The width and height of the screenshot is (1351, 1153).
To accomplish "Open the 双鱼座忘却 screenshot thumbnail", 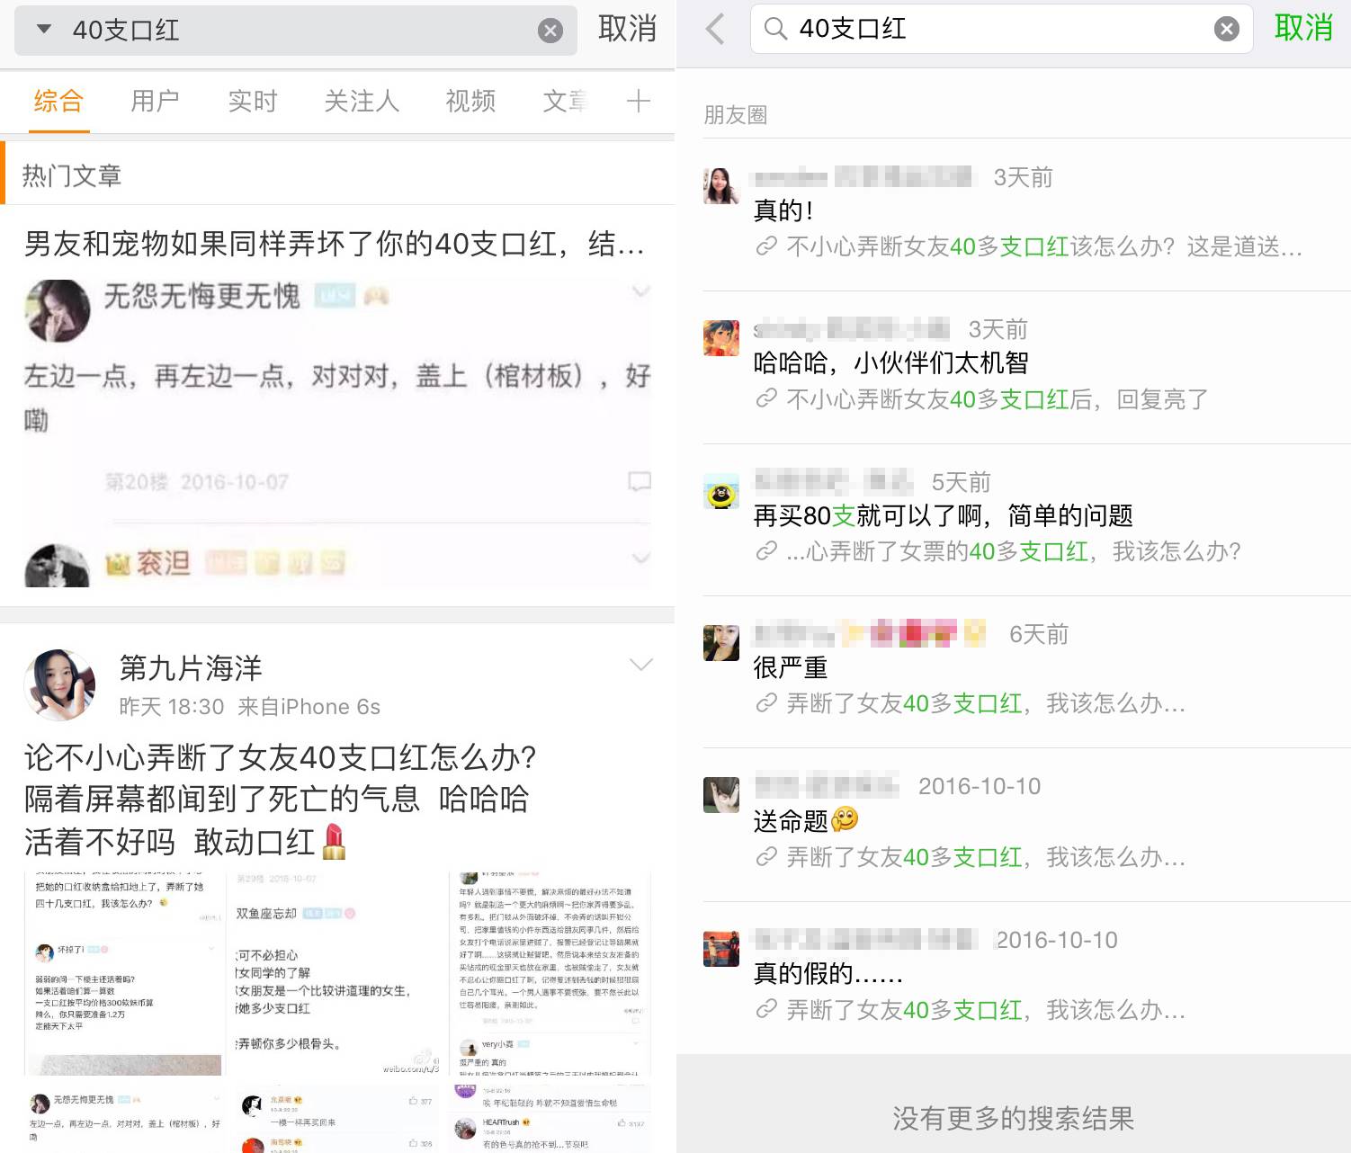I will coord(336,973).
